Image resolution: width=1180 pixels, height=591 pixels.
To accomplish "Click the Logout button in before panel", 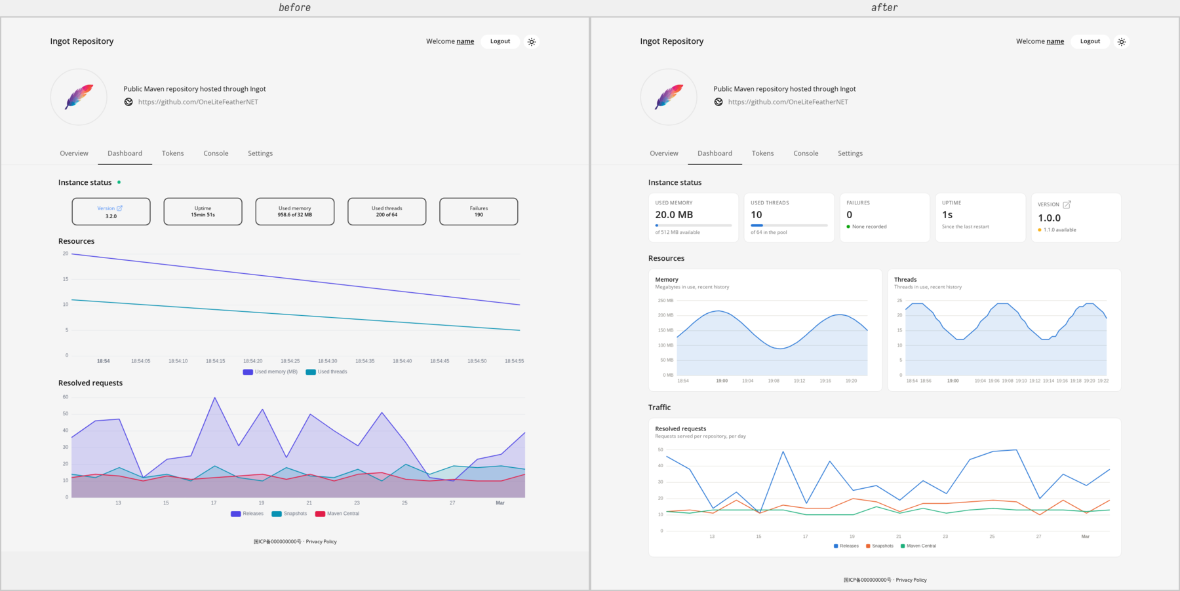I will coord(500,41).
